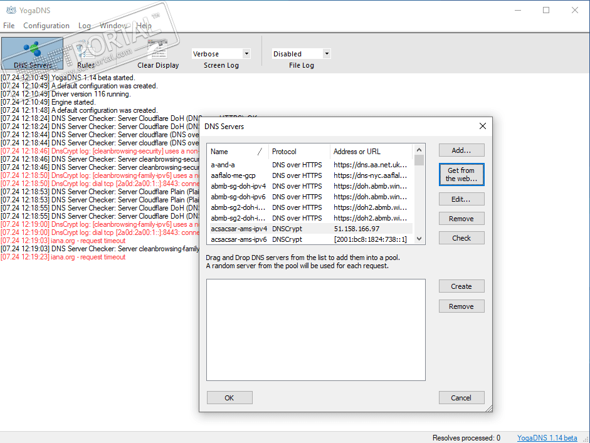Open the DNS Servers toolbar icon
This screenshot has width=590, height=443.
click(33, 53)
